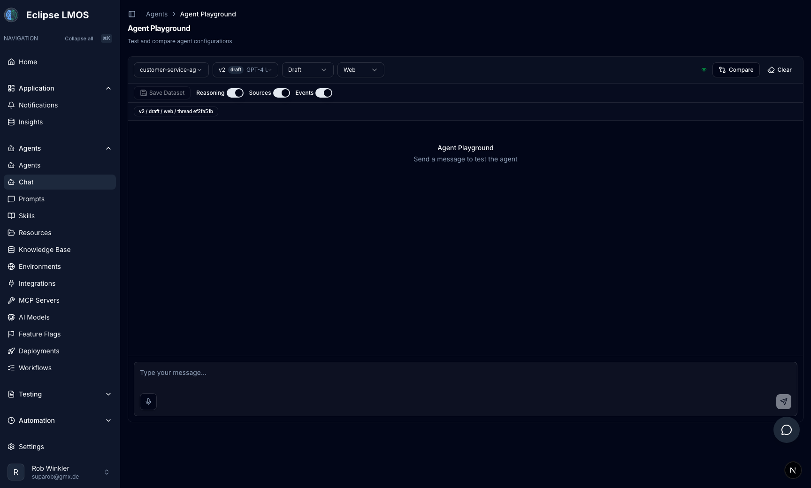Click the Compare button
The width and height of the screenshot is (811, 488).
[736, 70]
